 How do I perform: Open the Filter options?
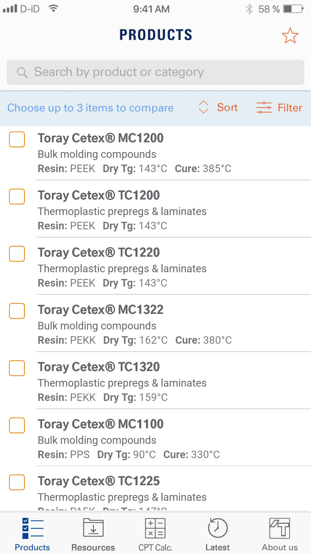click(290, 108)
